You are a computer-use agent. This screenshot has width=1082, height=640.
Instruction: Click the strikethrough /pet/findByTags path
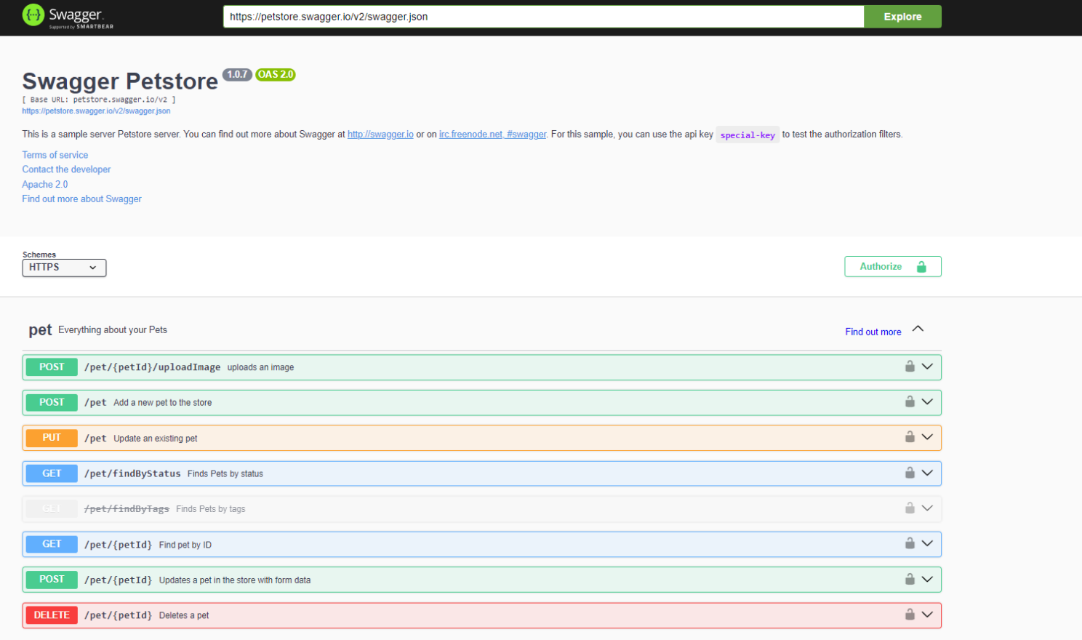(127, 509)
